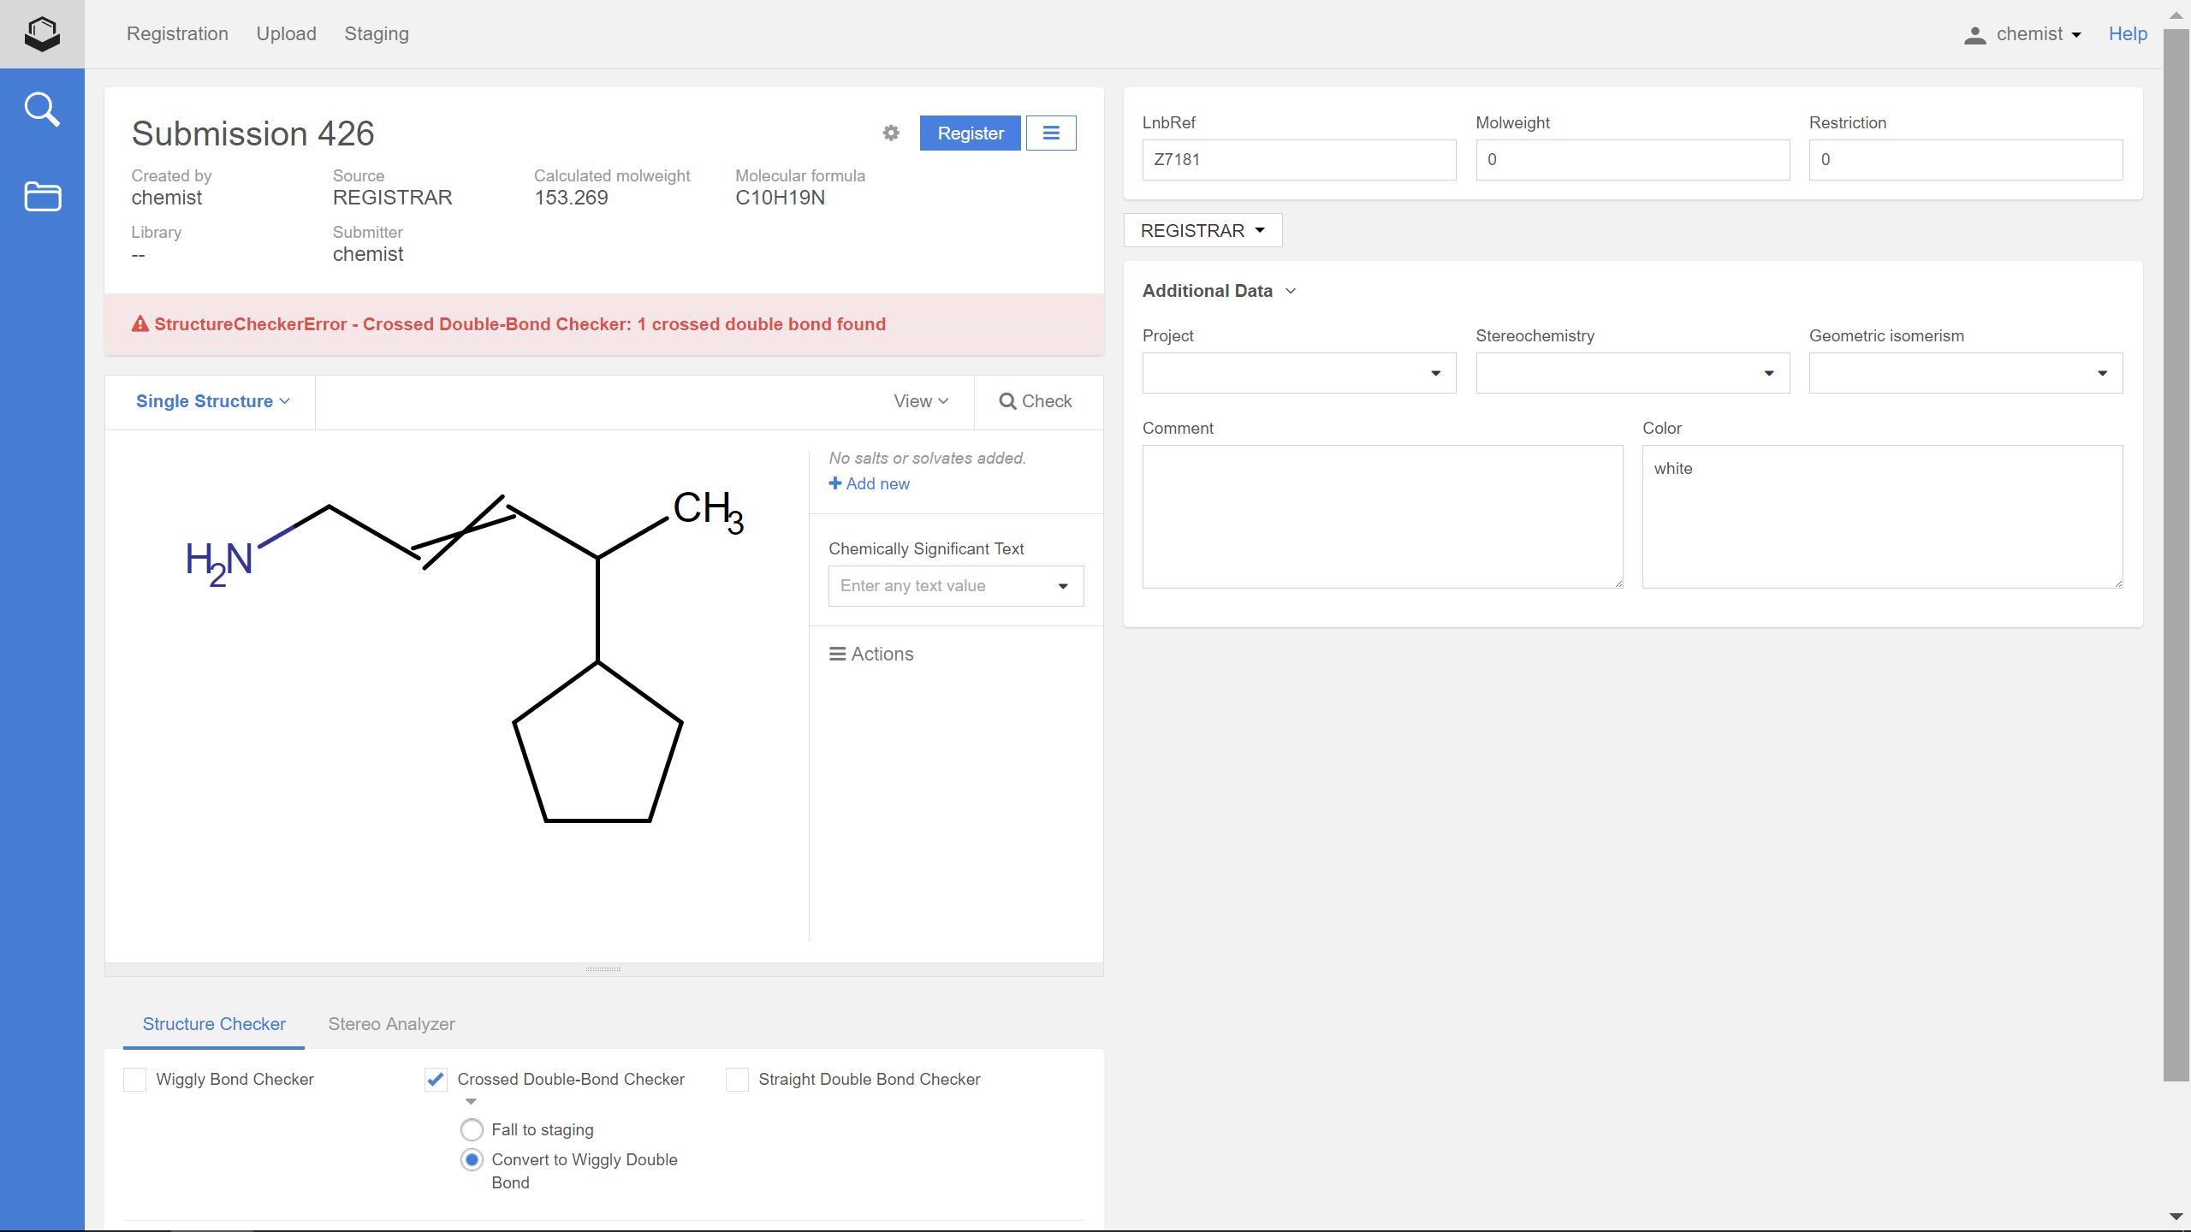
Task: Click the scrollbar down arrow
Action: (x=2176, y=1217)
